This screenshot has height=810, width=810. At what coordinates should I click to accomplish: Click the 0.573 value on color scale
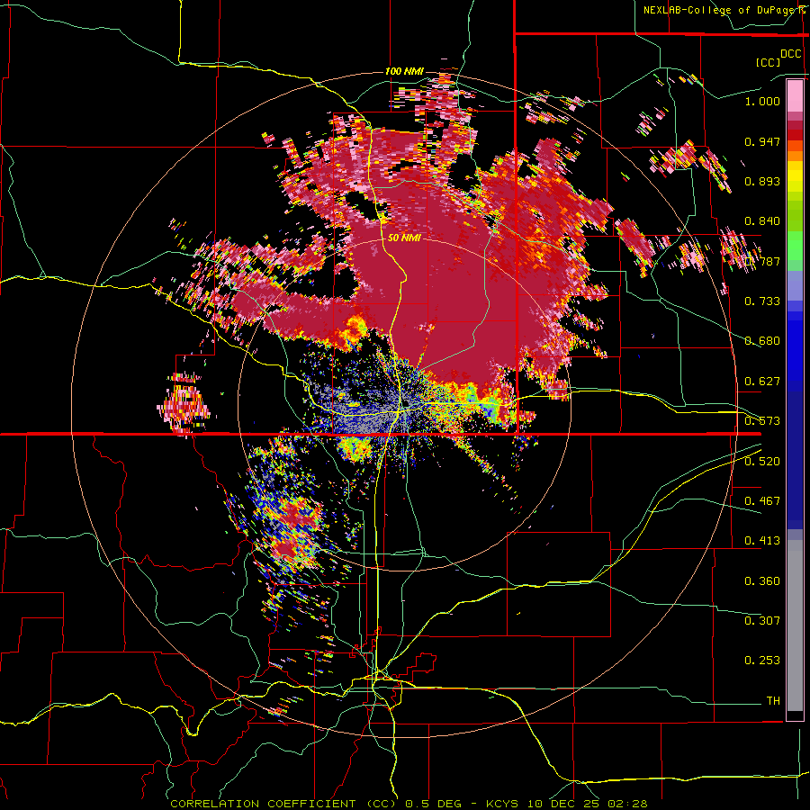[x=762, y=421]
